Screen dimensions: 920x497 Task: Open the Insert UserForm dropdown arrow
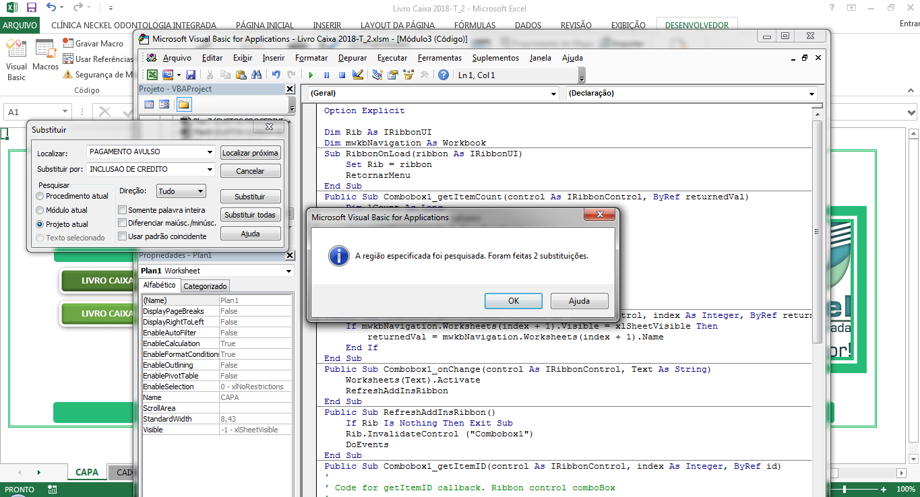click(178, 75)
